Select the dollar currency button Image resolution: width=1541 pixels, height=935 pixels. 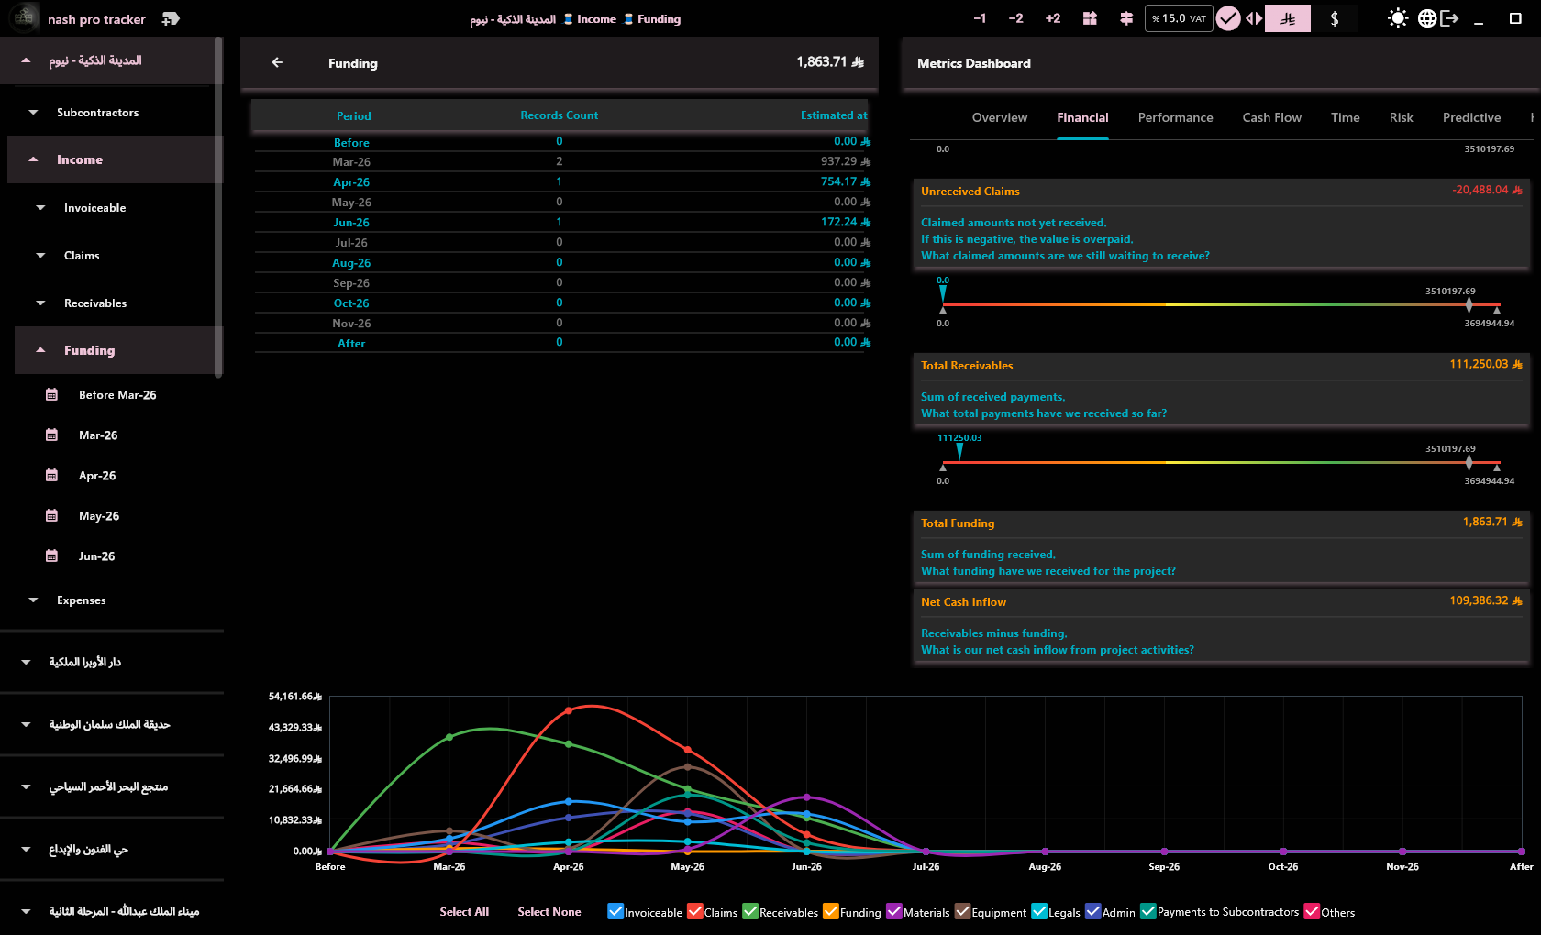1334,18
